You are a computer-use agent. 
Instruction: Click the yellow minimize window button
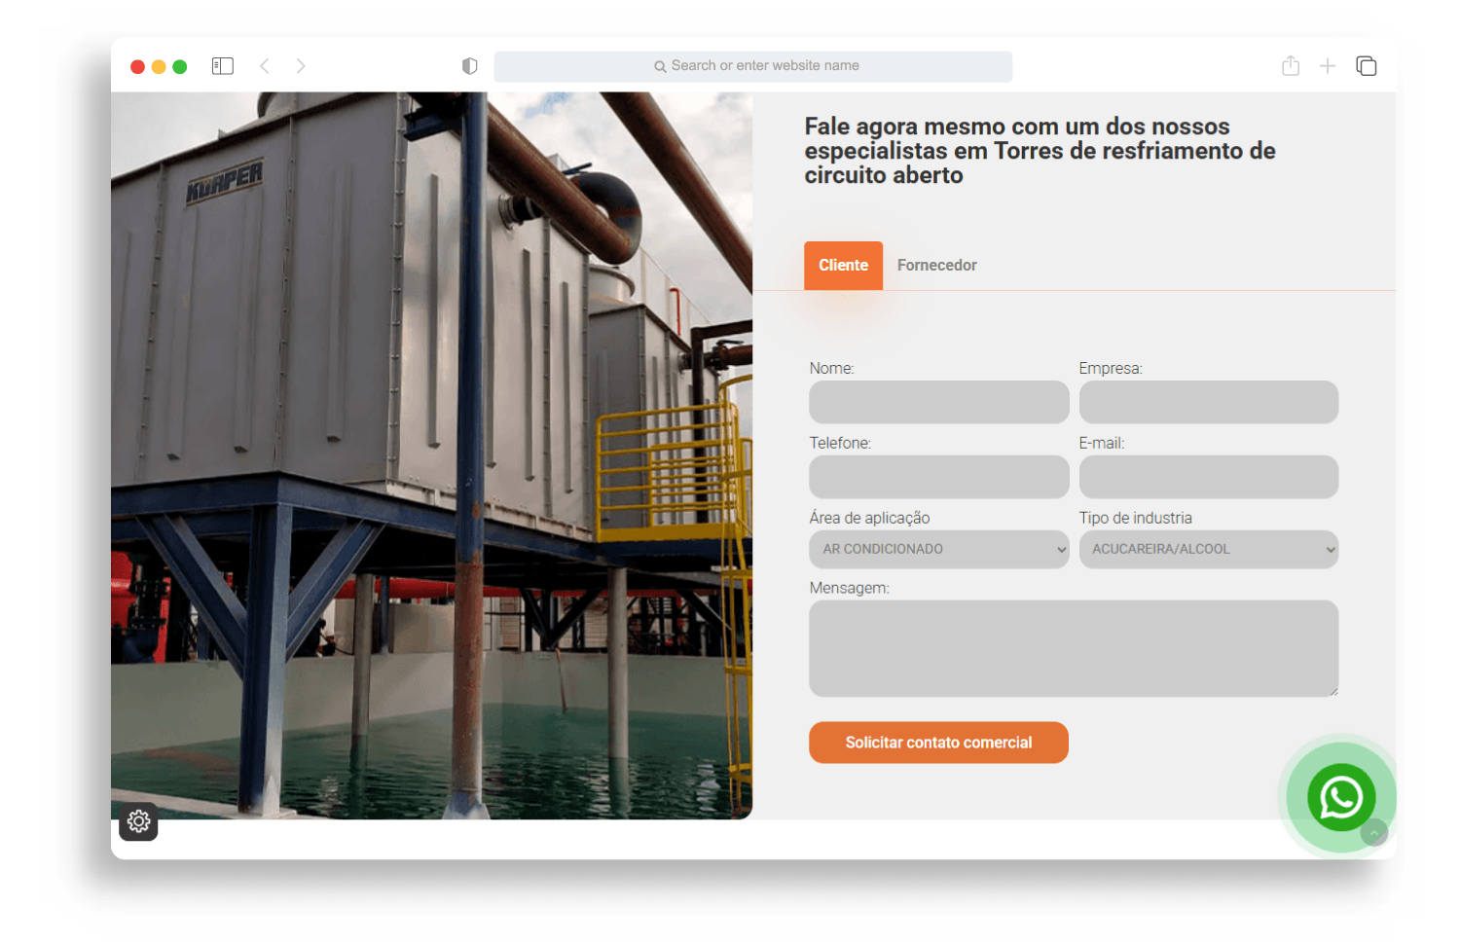(159, 67)
